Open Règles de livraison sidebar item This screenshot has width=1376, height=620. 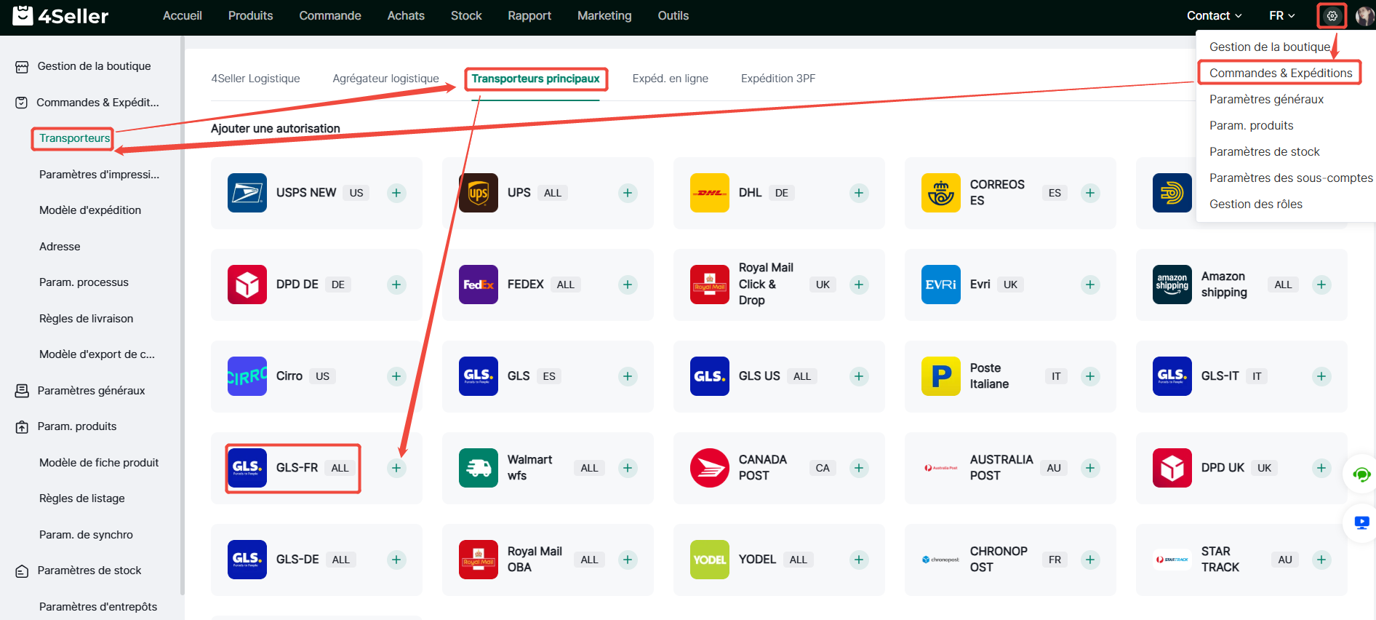[x=86, y=319]
